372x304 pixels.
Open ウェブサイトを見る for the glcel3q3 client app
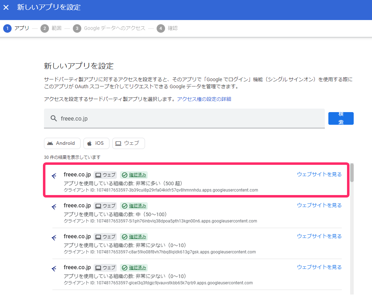click(x=319, y=267)
